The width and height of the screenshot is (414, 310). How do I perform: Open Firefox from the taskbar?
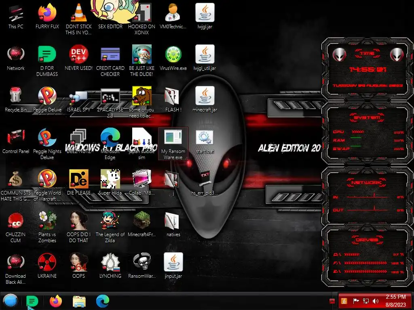pyautogui.click(x=56, y=301)
